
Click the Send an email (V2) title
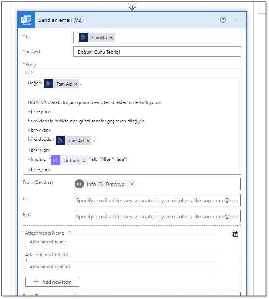[61, 20]
